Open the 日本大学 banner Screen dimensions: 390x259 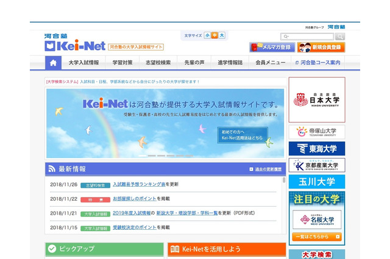[x=317, y=100]
